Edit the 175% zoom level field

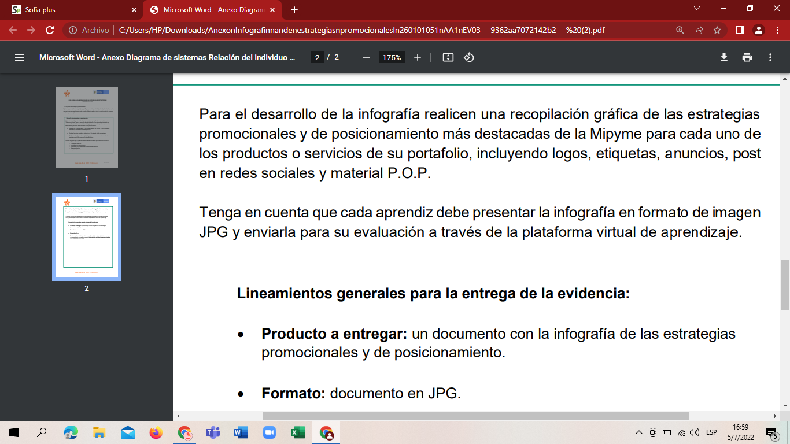(x=392, y=57)
